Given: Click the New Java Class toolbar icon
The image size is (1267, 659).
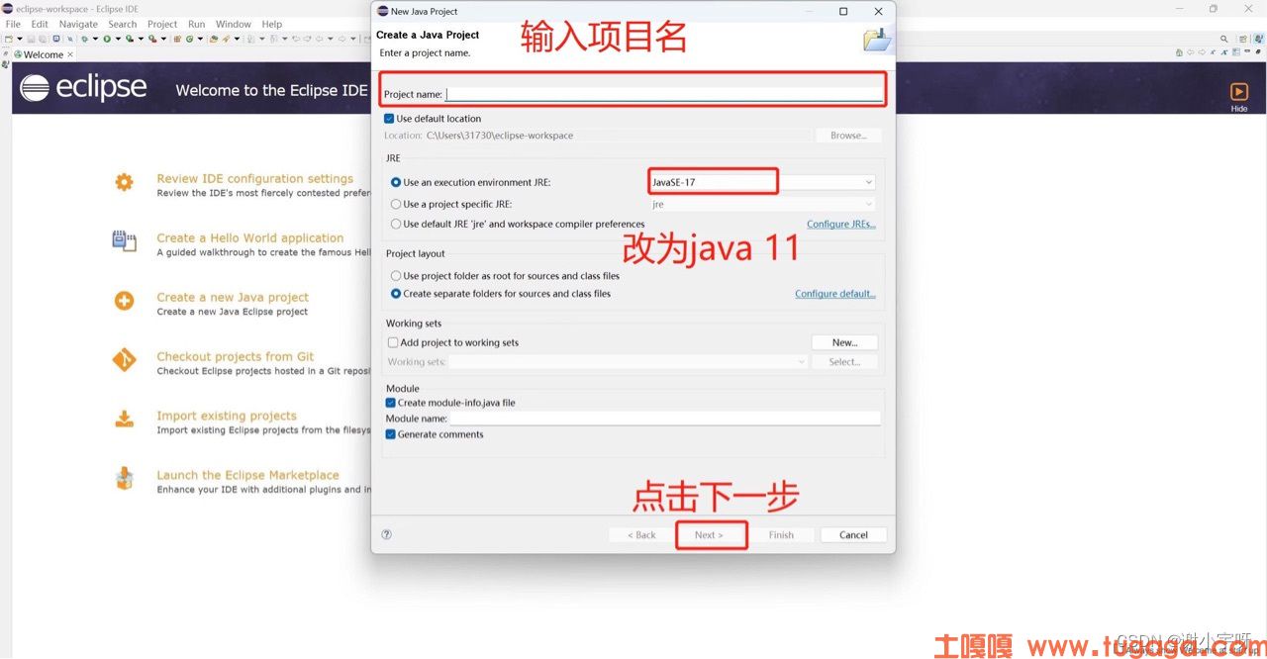Looking at the screenshot, I should click(190, 39).
